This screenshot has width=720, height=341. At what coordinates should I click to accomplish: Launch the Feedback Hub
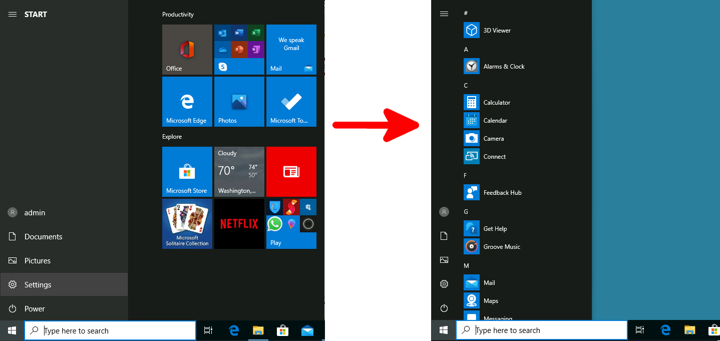(502, 192)
